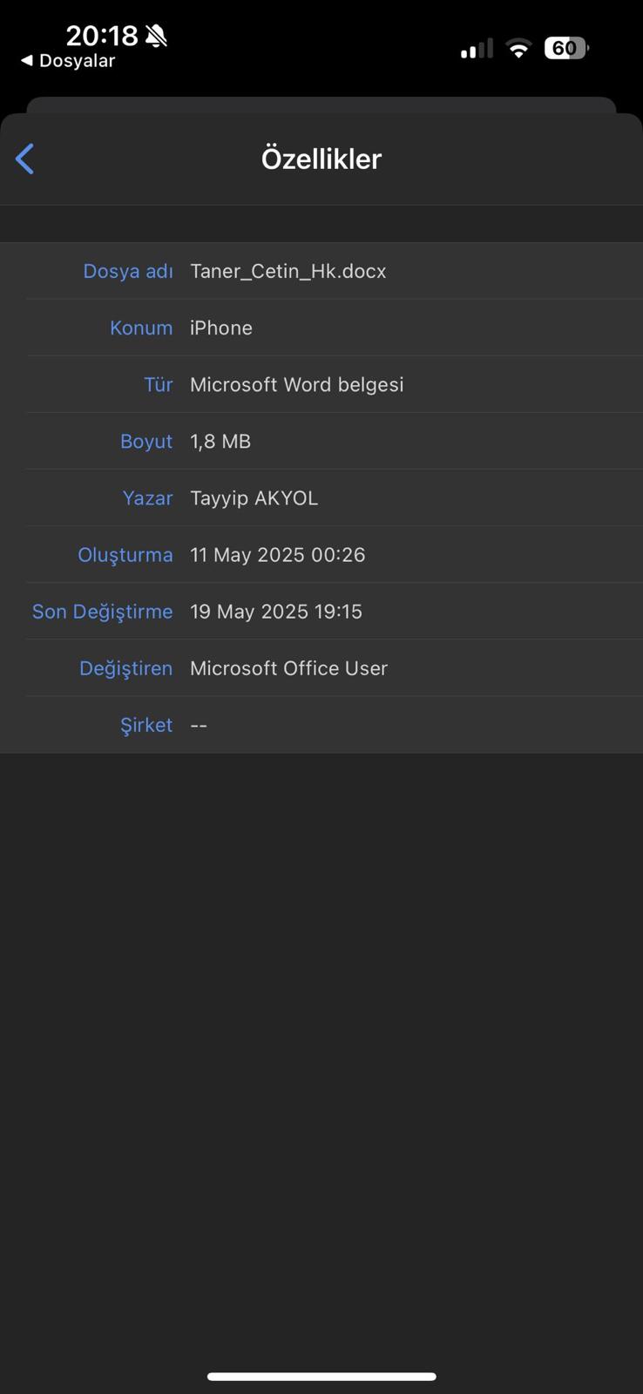Tap the silent mode bell icon
Image resolution: width=643 pixels, height=1394 pixels.
(x=156, y=36)
